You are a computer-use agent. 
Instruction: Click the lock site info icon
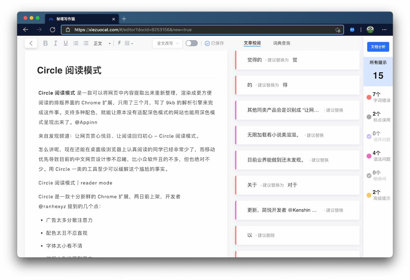click(67, 30)
